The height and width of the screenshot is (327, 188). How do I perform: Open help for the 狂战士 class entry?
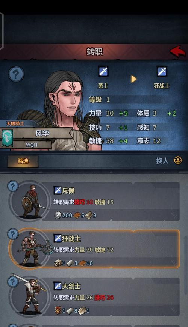(x=13, y=234)
